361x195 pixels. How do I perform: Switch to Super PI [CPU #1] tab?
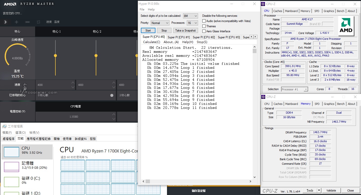179,37
